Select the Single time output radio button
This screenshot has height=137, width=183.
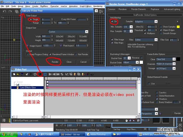(31, 19)
